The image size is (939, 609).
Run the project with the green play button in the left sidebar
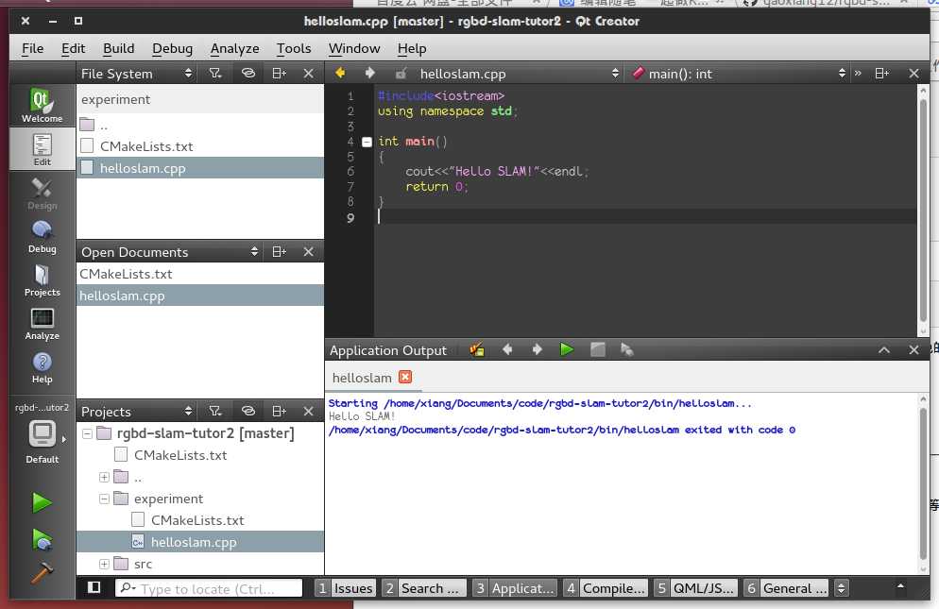click(x=42, y=502)
